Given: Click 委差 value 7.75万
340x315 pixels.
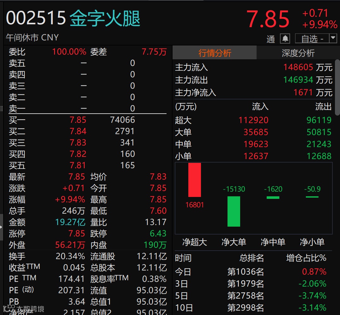Looking at the screenshot, I should (154, 52).
